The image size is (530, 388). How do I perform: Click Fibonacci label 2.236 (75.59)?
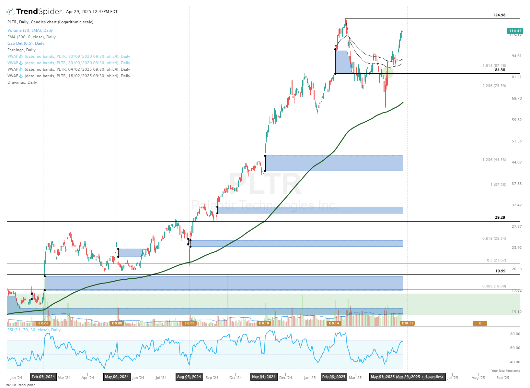(494, 86)
